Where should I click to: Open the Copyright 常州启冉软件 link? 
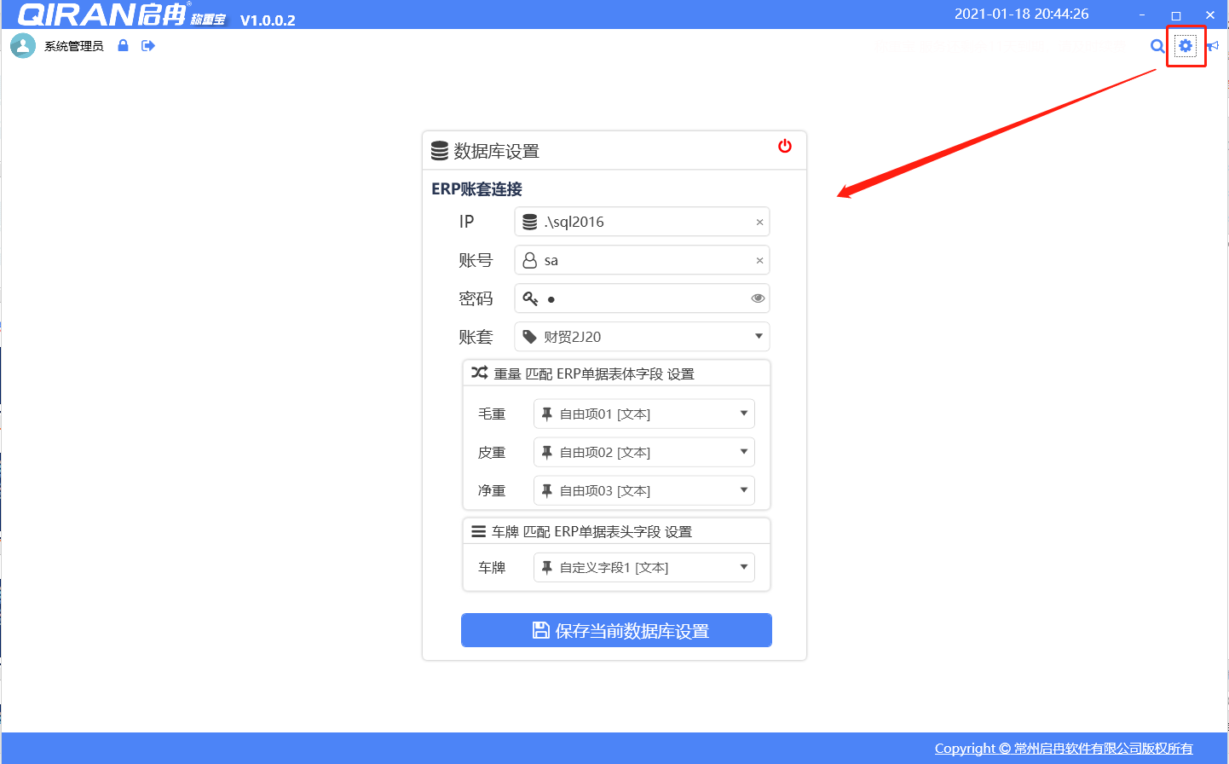[x=1063, y=749]
